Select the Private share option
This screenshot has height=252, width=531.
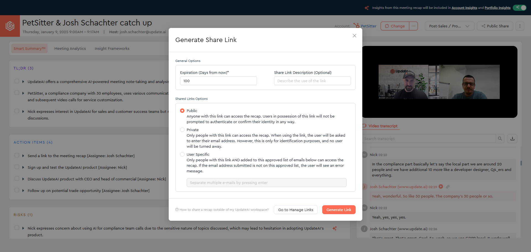click(182, 130)
